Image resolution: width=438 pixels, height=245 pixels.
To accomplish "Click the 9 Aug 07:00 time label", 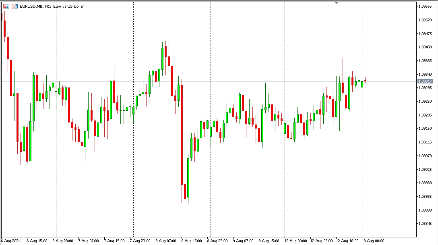I will tap(243, 241).
